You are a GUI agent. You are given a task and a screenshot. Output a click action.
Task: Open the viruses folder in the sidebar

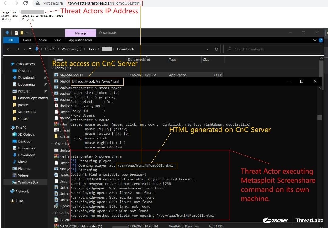click(x=24, y=118)
